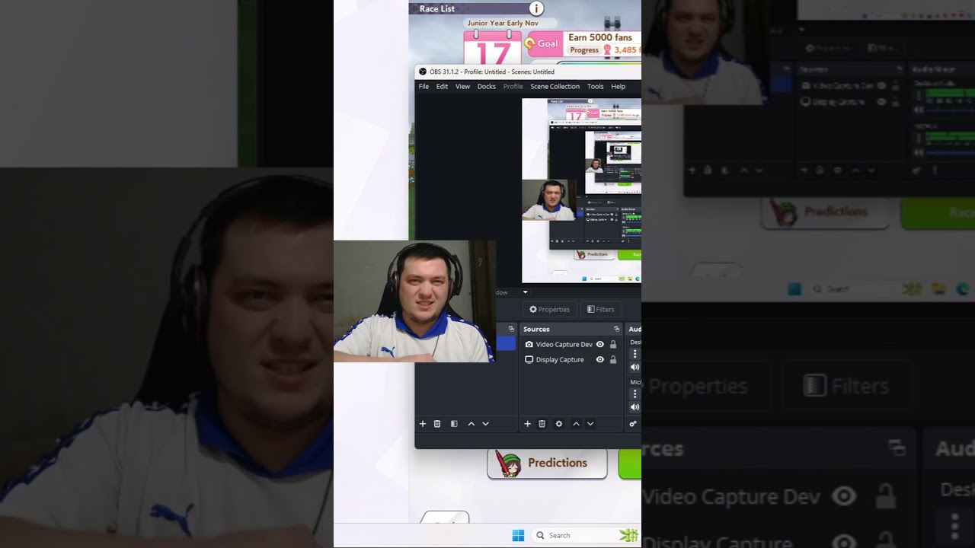Open Mic/Aux three-dot options menu
The image size is (975, 548).
635,393
